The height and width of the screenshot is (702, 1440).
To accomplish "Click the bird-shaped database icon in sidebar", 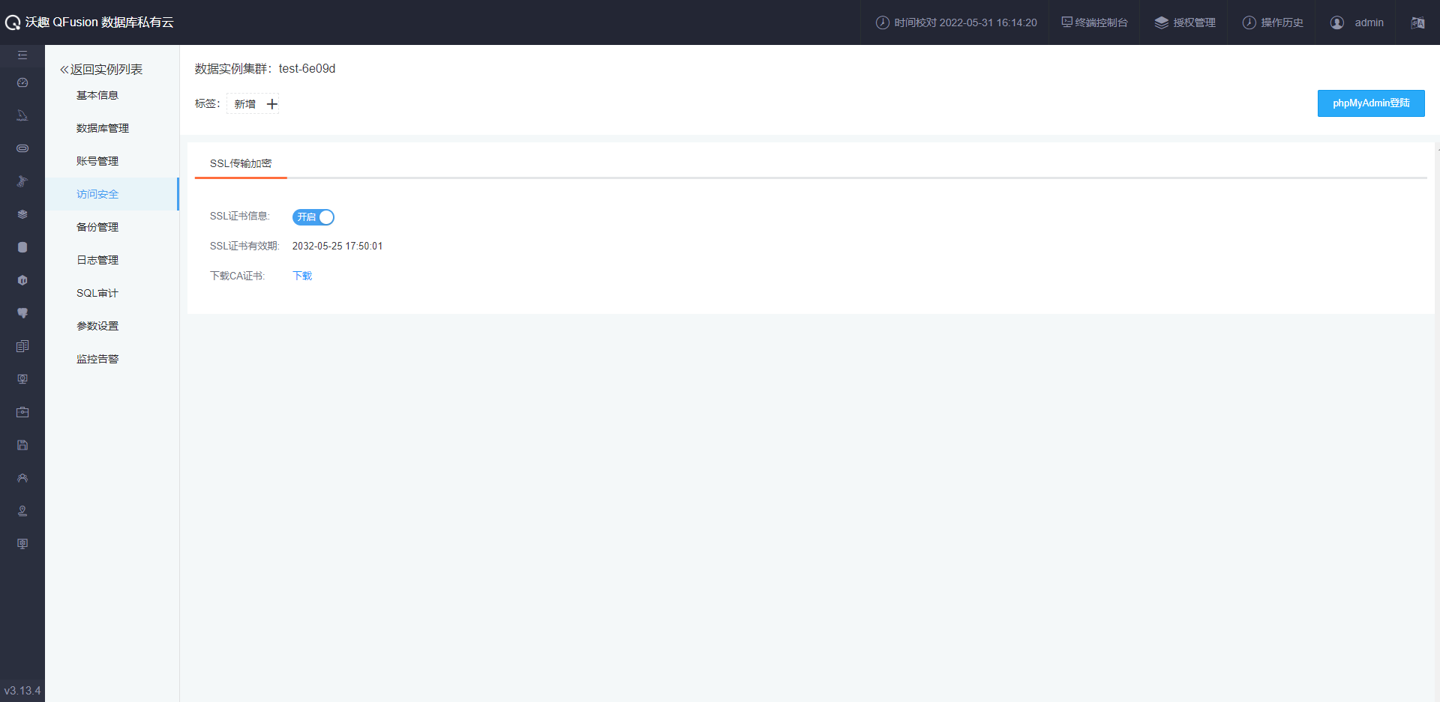I will tap(22, 181).
